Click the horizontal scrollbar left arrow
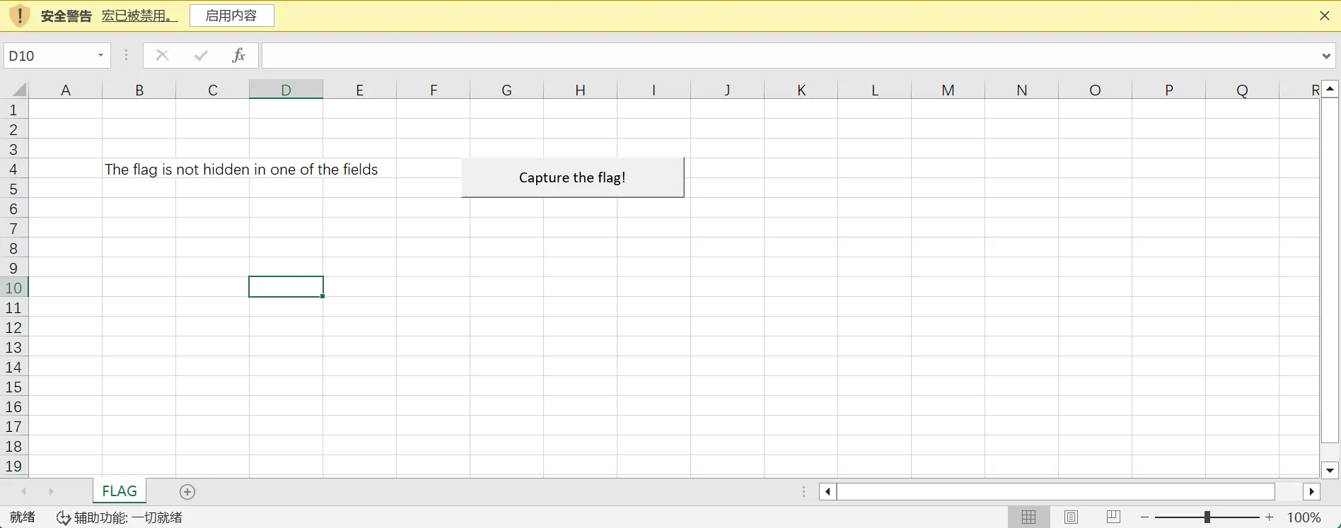Viewport: 1341px width, 528px height. (828, 491)
